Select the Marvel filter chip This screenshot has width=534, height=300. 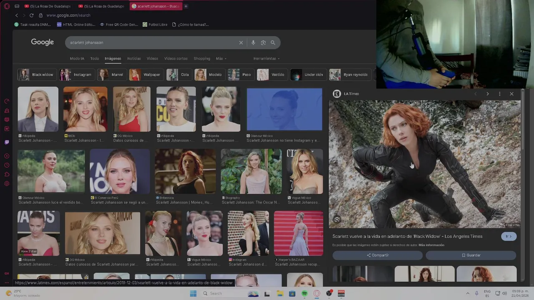[111, 75]
